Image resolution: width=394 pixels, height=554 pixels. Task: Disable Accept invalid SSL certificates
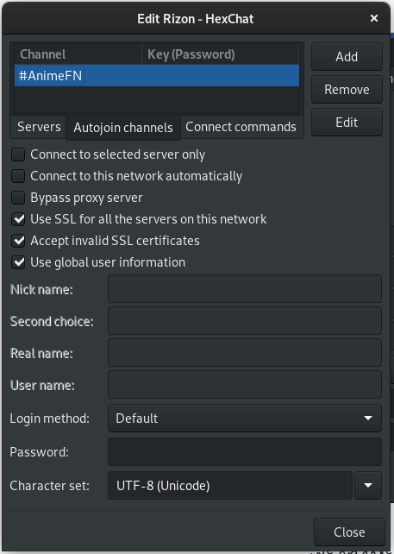point(18,241)
